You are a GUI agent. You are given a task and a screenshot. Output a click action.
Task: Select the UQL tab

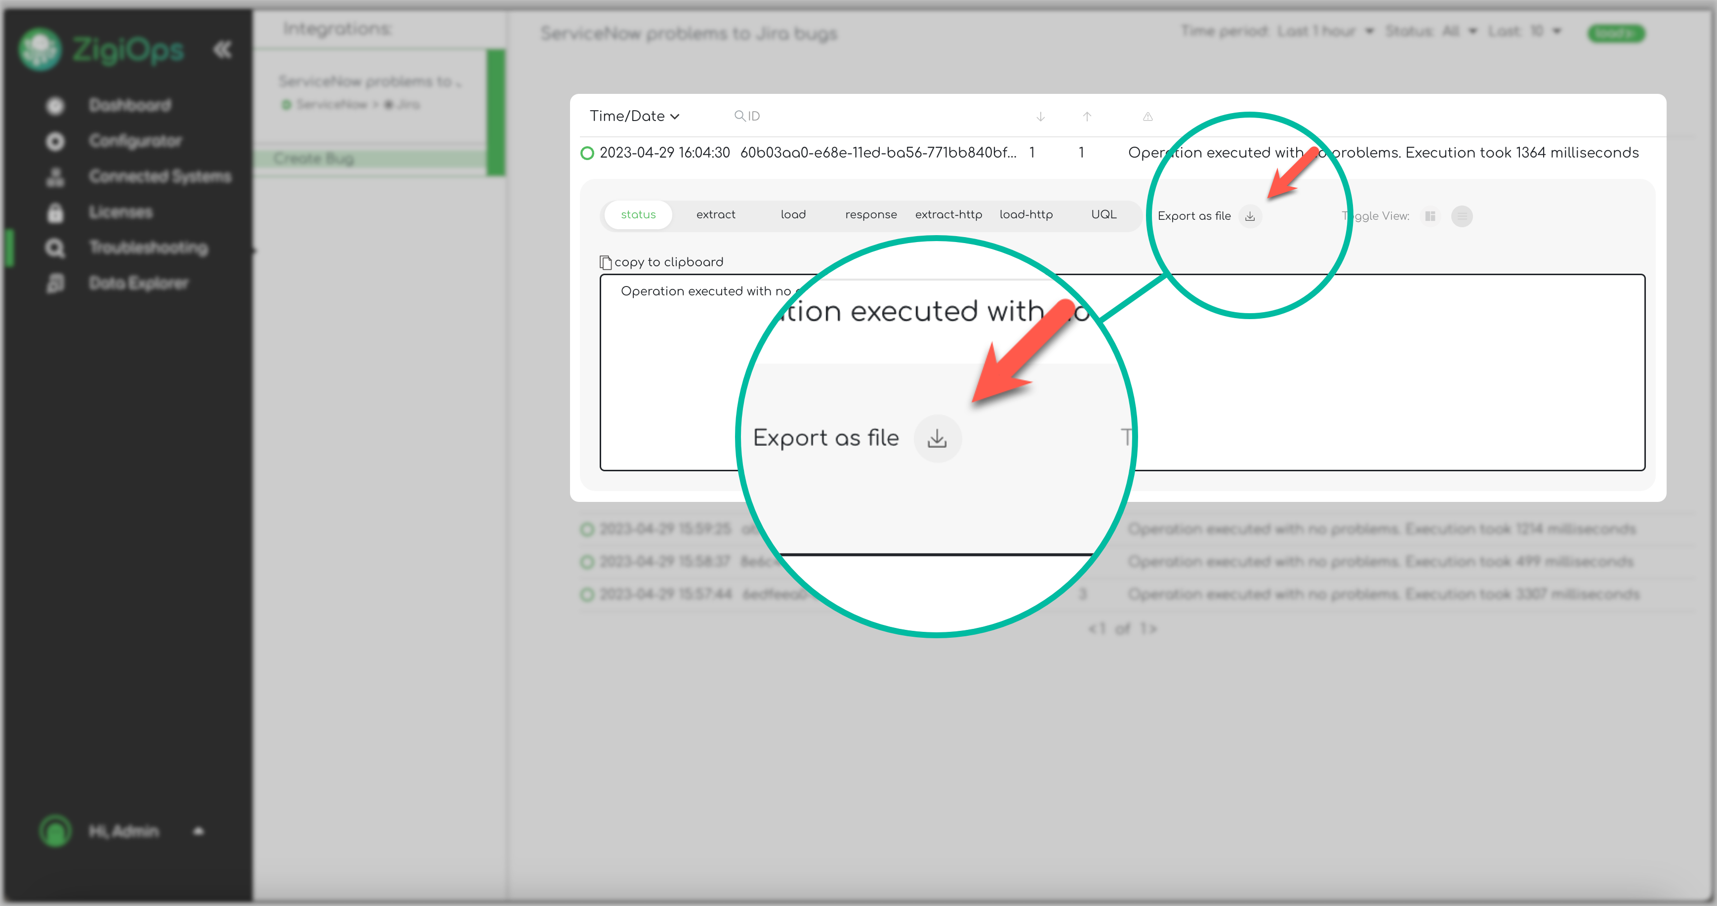[x=1103, y=215]
